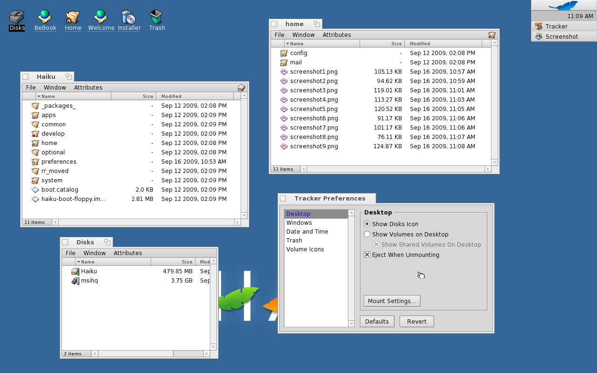The height and width of the screenshot is (373, 597).
Task: Click Size column header in Disks window
Action: pos(173,262)
